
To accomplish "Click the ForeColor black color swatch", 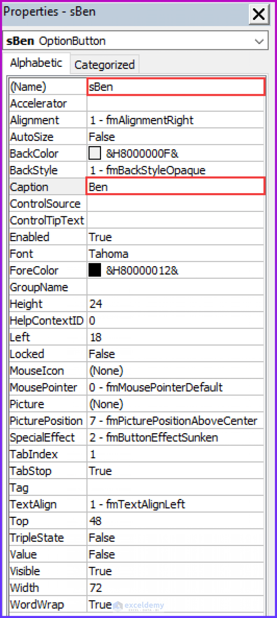I will (x=94, y=270).
